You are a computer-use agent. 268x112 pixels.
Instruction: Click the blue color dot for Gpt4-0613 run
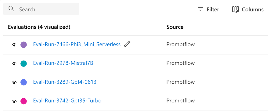coord(24,82)
